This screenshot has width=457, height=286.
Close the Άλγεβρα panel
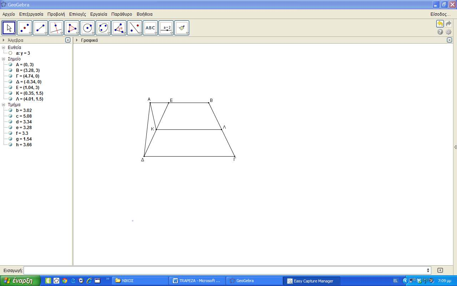click(68, 40)
